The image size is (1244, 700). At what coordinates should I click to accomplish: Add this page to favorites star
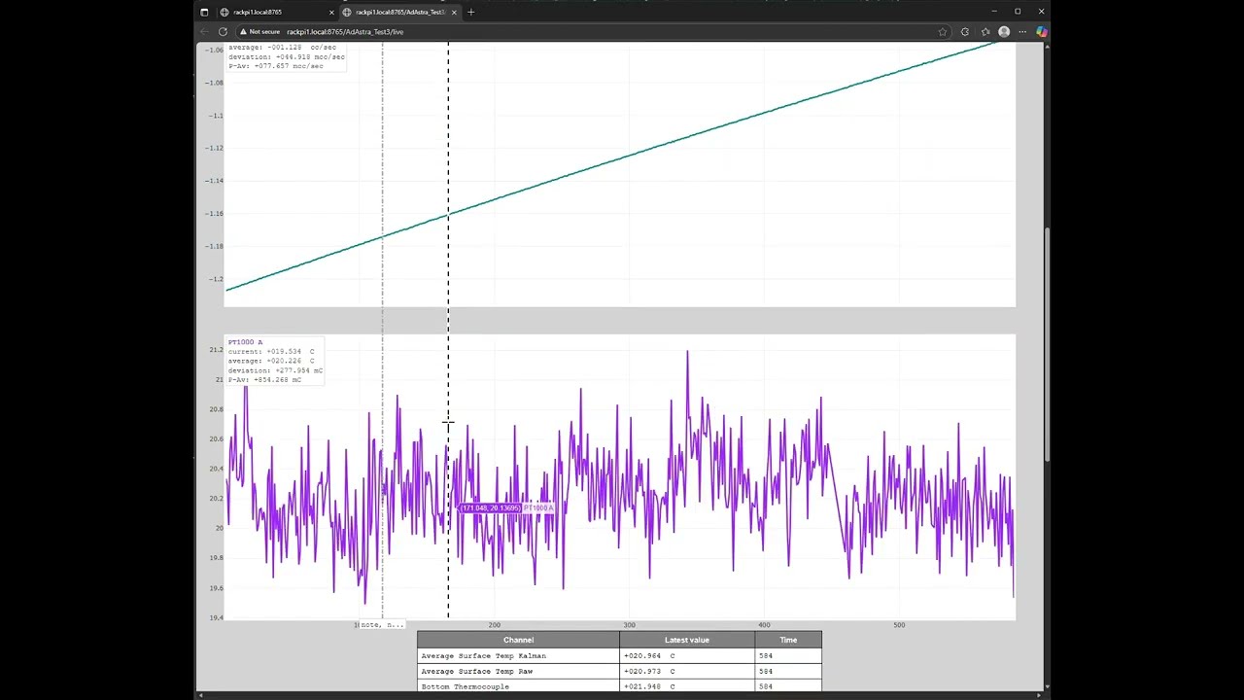pyautogui.click(x=943, y=32)
